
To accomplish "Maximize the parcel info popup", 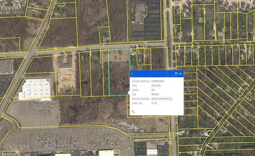I will click(x=176, y=74).
